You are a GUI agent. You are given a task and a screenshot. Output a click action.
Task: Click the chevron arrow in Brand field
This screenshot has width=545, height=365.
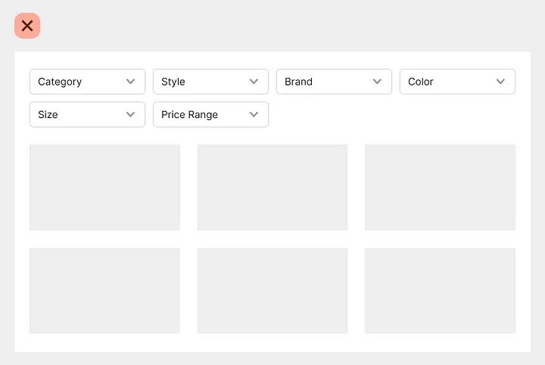pos(377,82)
